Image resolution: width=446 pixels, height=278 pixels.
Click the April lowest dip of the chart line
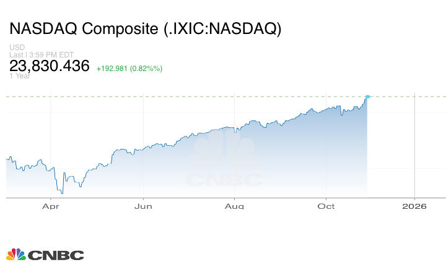coord(61,193)
